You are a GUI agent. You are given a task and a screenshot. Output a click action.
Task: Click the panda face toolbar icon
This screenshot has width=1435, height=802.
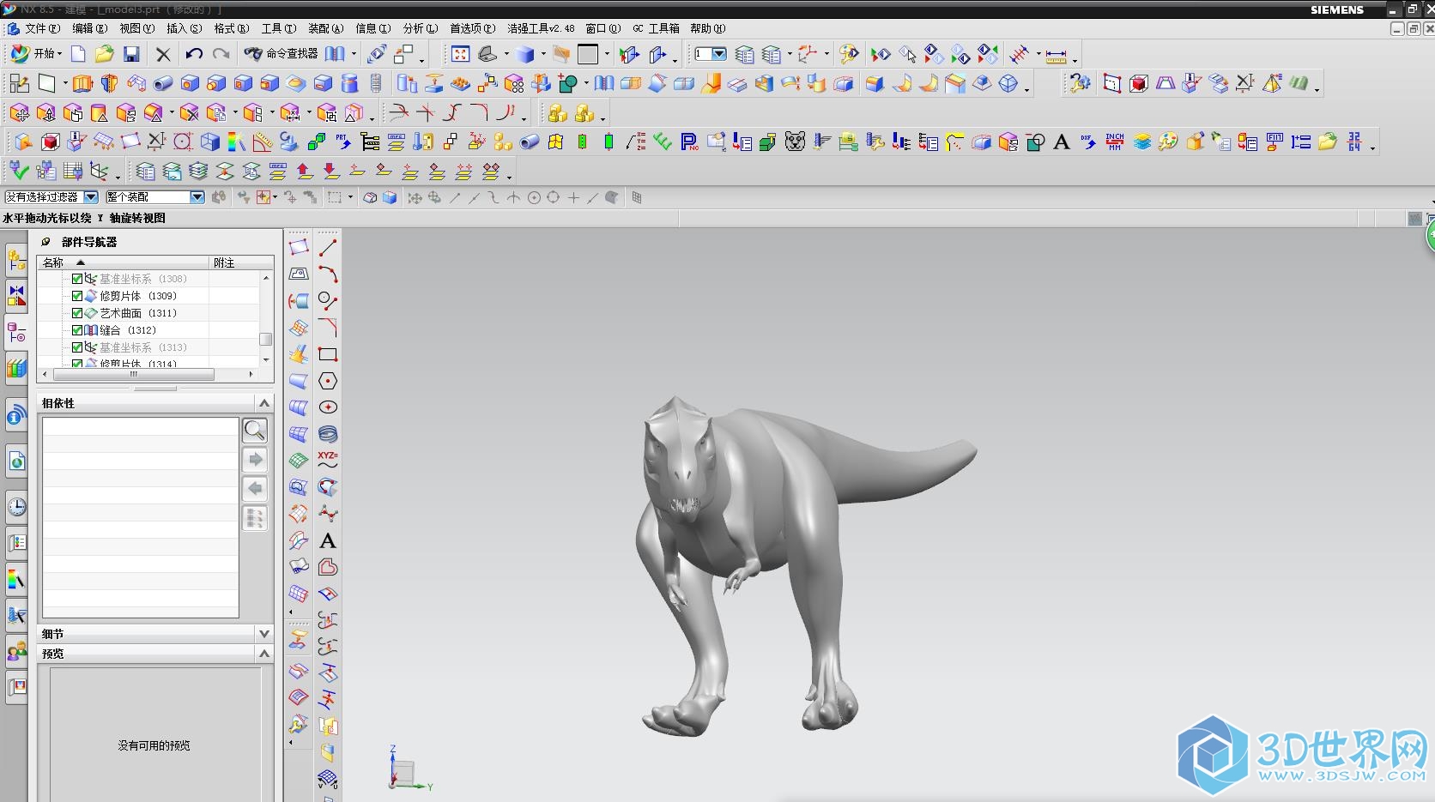point(795,142)
